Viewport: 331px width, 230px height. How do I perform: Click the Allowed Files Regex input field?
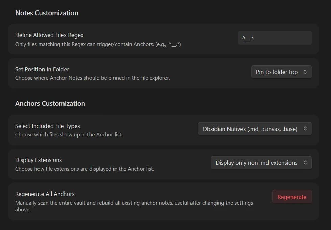[x=275, y=38]
